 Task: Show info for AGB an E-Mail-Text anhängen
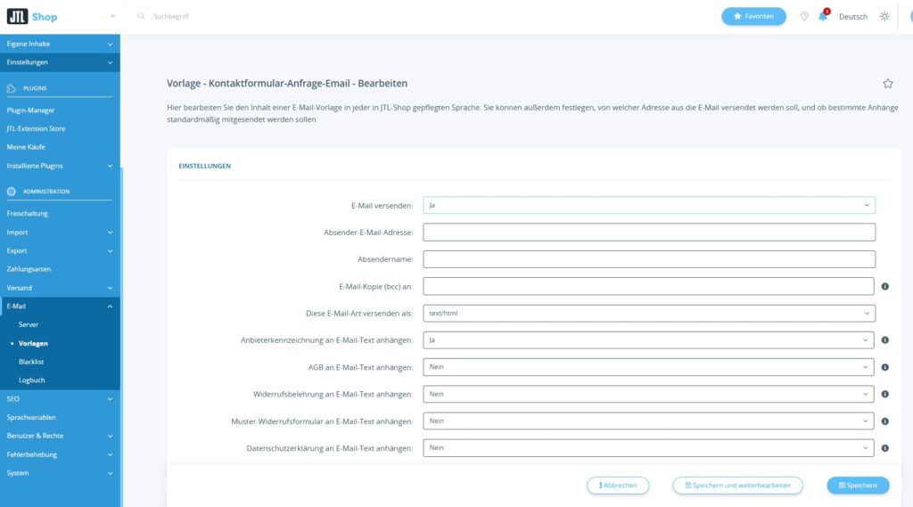pos(884,367)
